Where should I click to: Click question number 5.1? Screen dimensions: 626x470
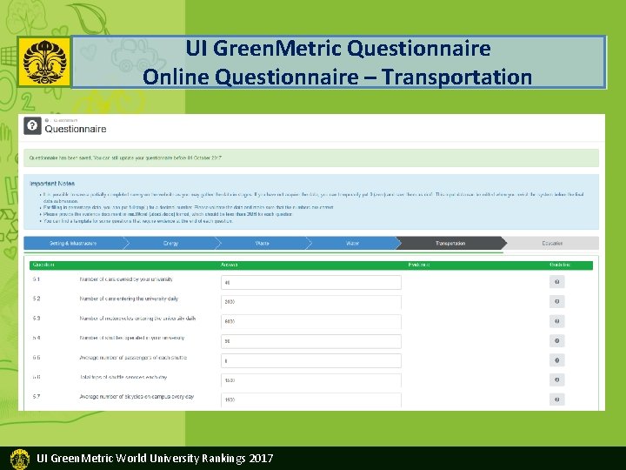click(37, 279)
